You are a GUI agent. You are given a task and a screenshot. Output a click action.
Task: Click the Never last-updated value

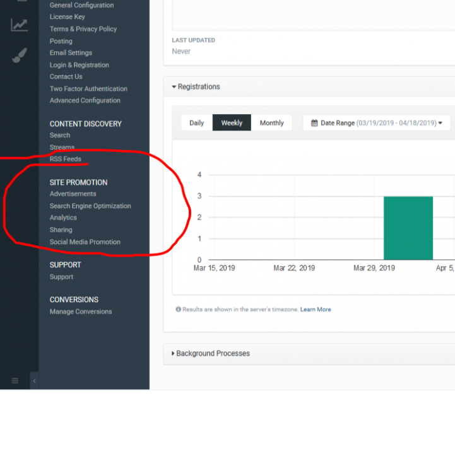tap(181, 51)
